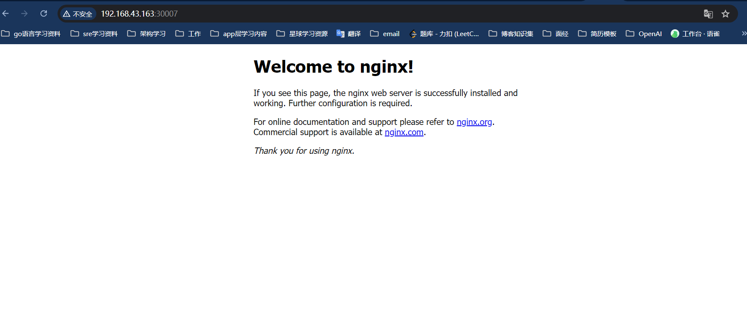Image resolution: width=747 pixels, height=311 pixels.
Task: Open the app层学习内容 bookmark folder
Action: click(x=239, y=34)
